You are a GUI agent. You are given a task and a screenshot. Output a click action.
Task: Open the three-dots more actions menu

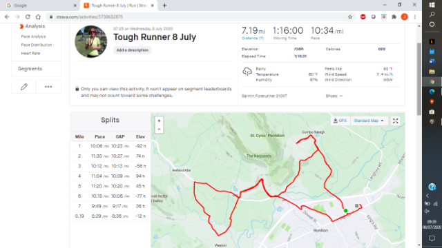[x=48, y=87]
